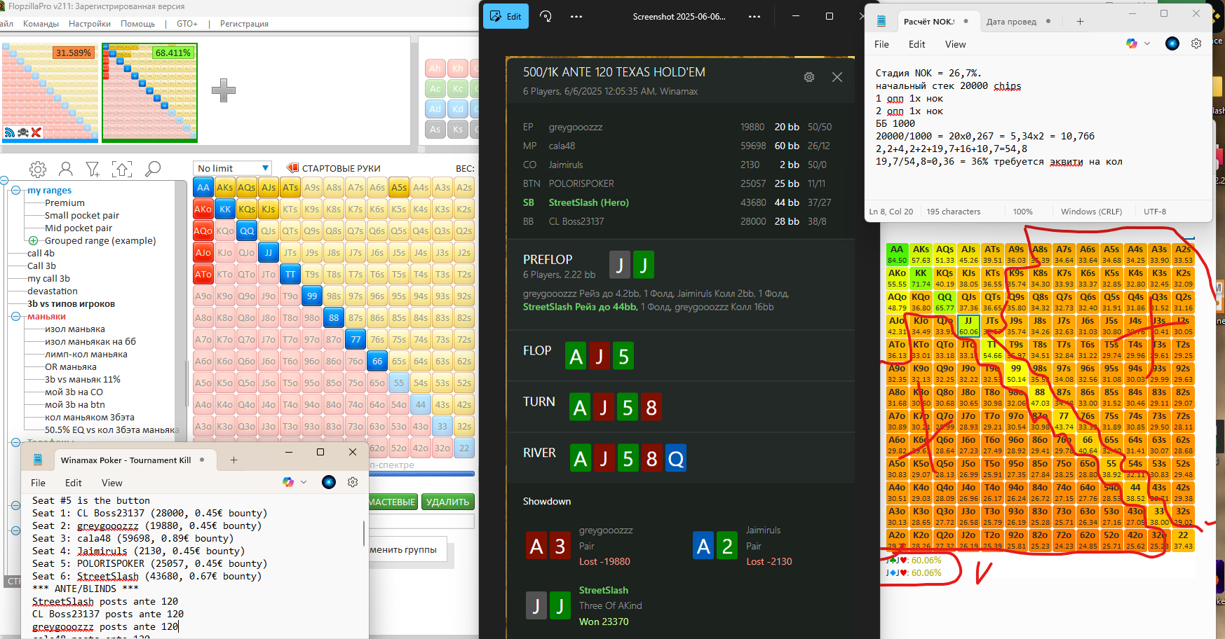
Task: Open Регистрация menu in Flopzilla
Action: [244, 24]
